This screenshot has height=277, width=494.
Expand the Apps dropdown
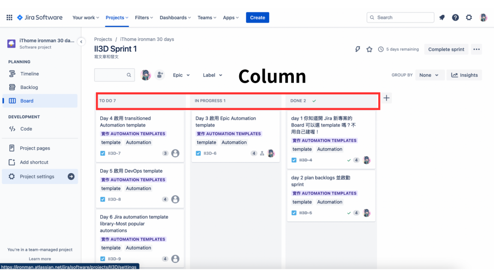click(x=231, y=18)
